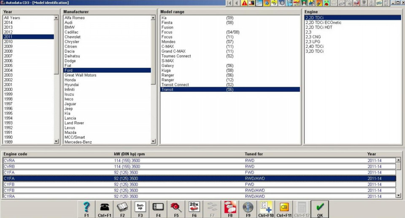Click the Ctrl+F11 headlamp icon
The height and width of the screenshot is (218, 405).
coord(284,209)
